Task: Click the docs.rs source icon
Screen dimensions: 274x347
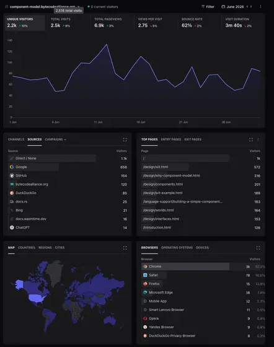Action: coord(12,201)
